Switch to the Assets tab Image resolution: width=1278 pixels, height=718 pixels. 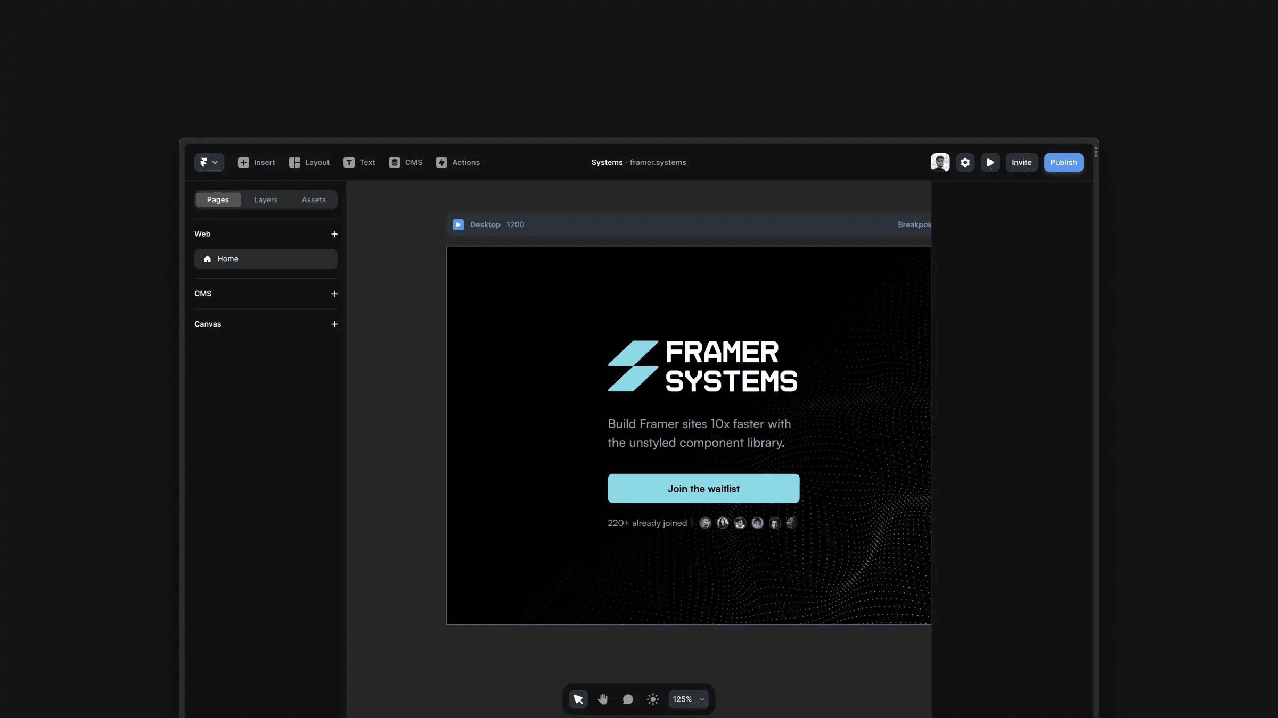click(314, 199)
